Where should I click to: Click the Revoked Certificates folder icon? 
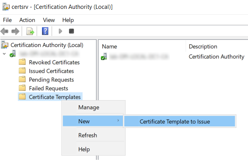coord(22,62)
